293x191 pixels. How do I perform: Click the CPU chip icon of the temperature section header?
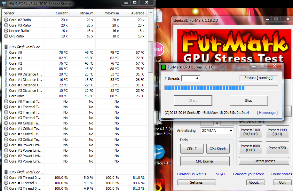6,47
